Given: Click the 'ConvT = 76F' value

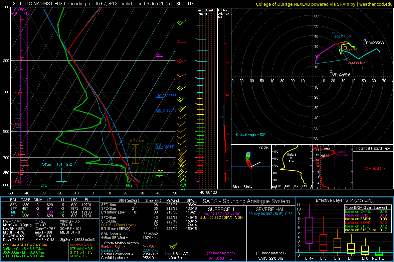Looking at the screenshot, I should point(45,229).
